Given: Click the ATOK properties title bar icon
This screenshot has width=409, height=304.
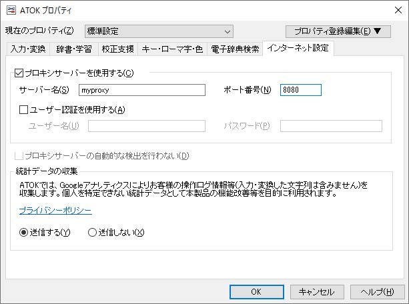Looking at the screenshot, I should click(x=11, y=10).
